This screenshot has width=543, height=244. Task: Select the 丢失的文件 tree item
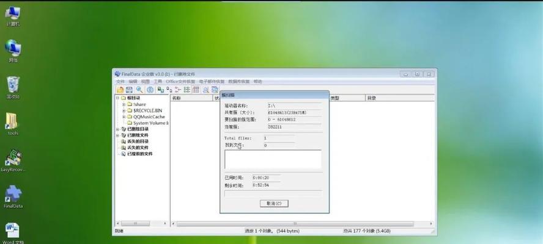pyautogui.click(x=138, y=148)
